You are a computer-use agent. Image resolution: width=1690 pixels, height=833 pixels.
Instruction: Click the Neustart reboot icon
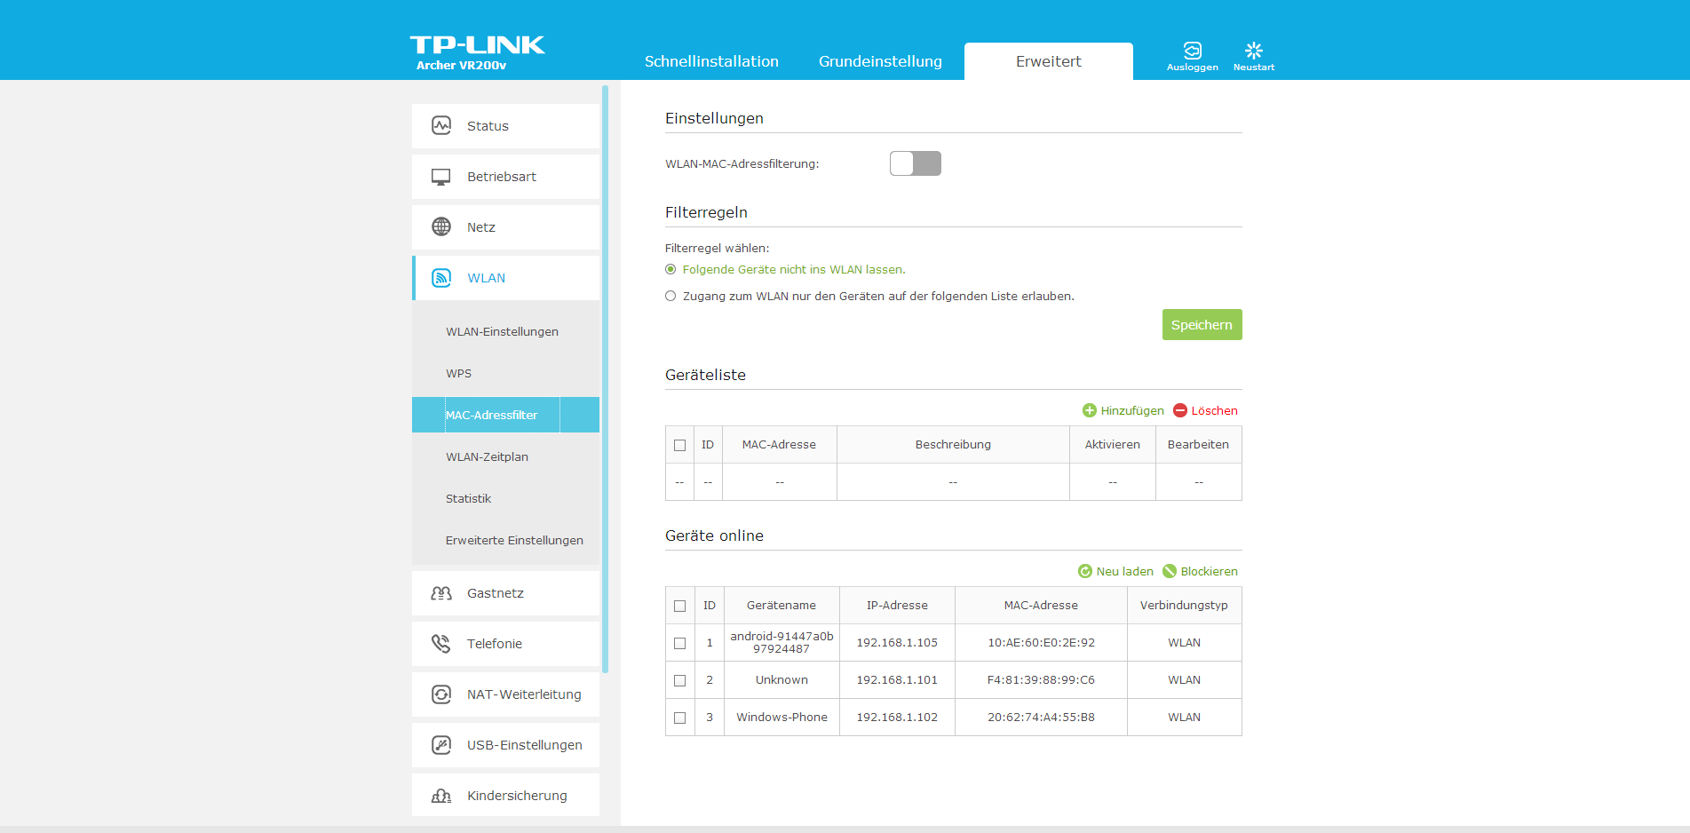click(x=1253, y=51)
